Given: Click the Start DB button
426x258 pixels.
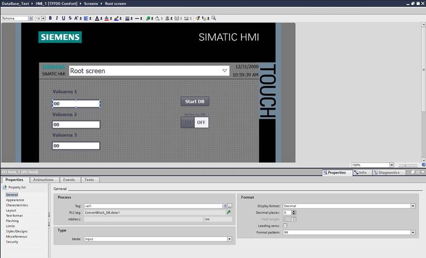Looking at the screenshot, I should tap(195, 101).
